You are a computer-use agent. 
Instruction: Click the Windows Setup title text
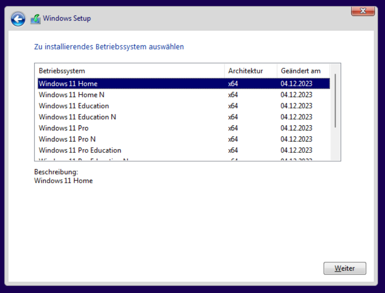(x=67, y=18)
